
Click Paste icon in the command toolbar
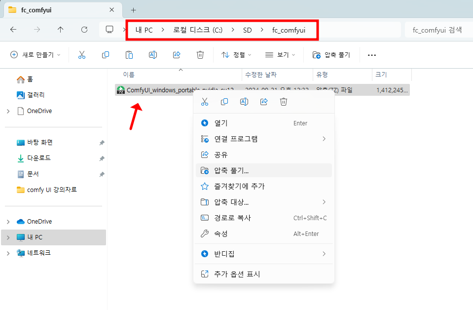point(129,55)
